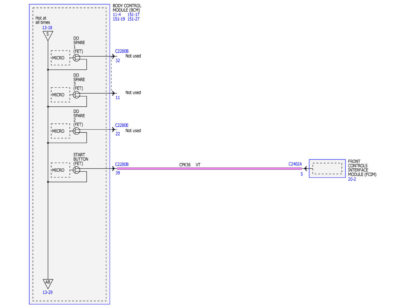
Task: Click the START BUTTON FET symbol
Action: pyautogui.click(x=76, y=170)
